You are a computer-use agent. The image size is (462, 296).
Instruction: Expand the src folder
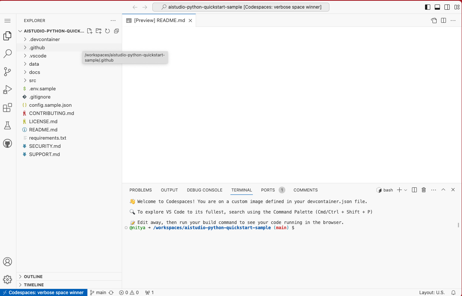pos(69,80)
